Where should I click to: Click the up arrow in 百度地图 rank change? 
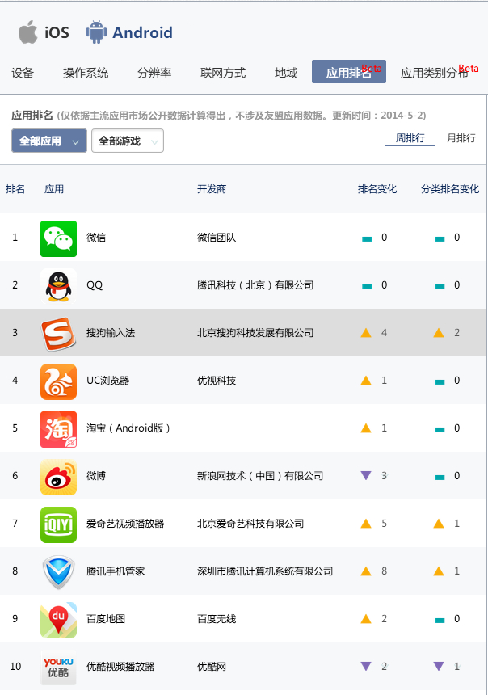click(x=366, y=619)
